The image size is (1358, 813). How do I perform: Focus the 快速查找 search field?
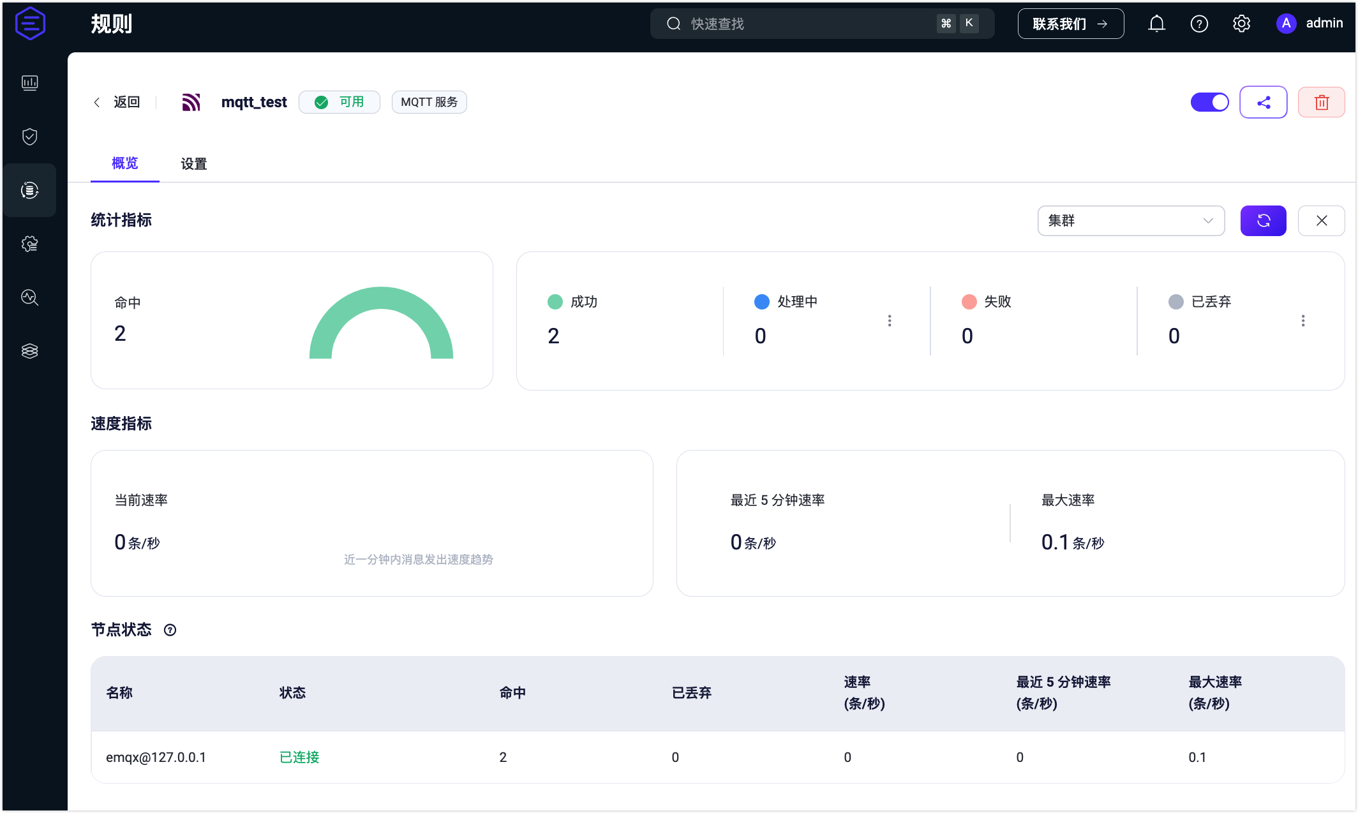pos(822,24)
